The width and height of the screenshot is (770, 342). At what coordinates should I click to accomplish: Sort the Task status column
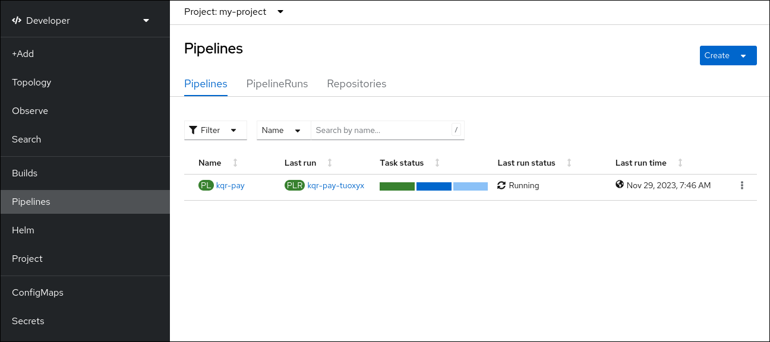(437, 162)
